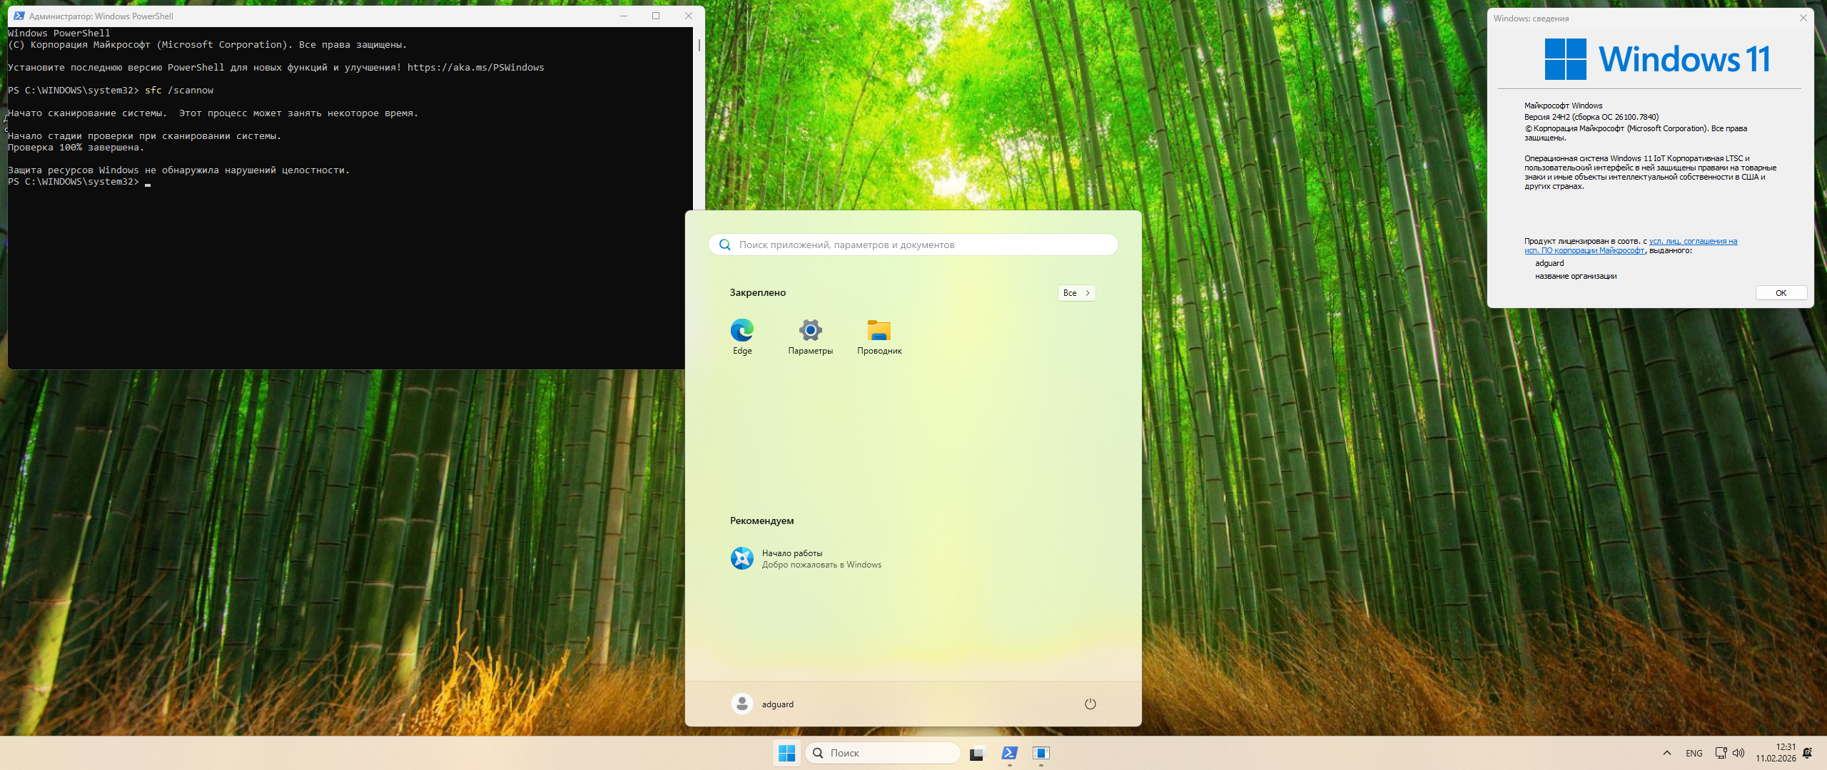Open Edge from pinned apps
Screen dimensions: 1827x770
(x=742, y=336)
